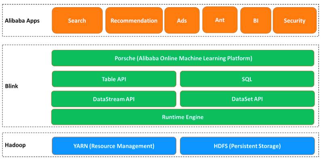The height and width of the screenshot is (163, 325).
Task: Click the BI app box
Action: 256,20
